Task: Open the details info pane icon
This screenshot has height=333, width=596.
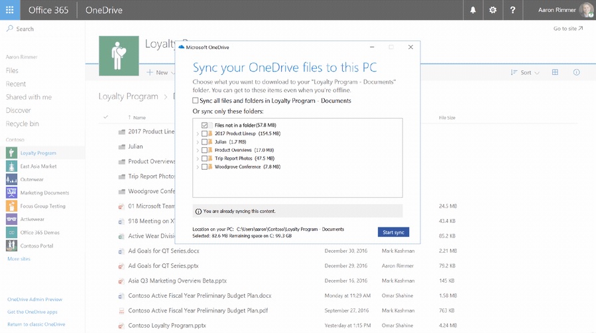Action: tap(577, 72)
